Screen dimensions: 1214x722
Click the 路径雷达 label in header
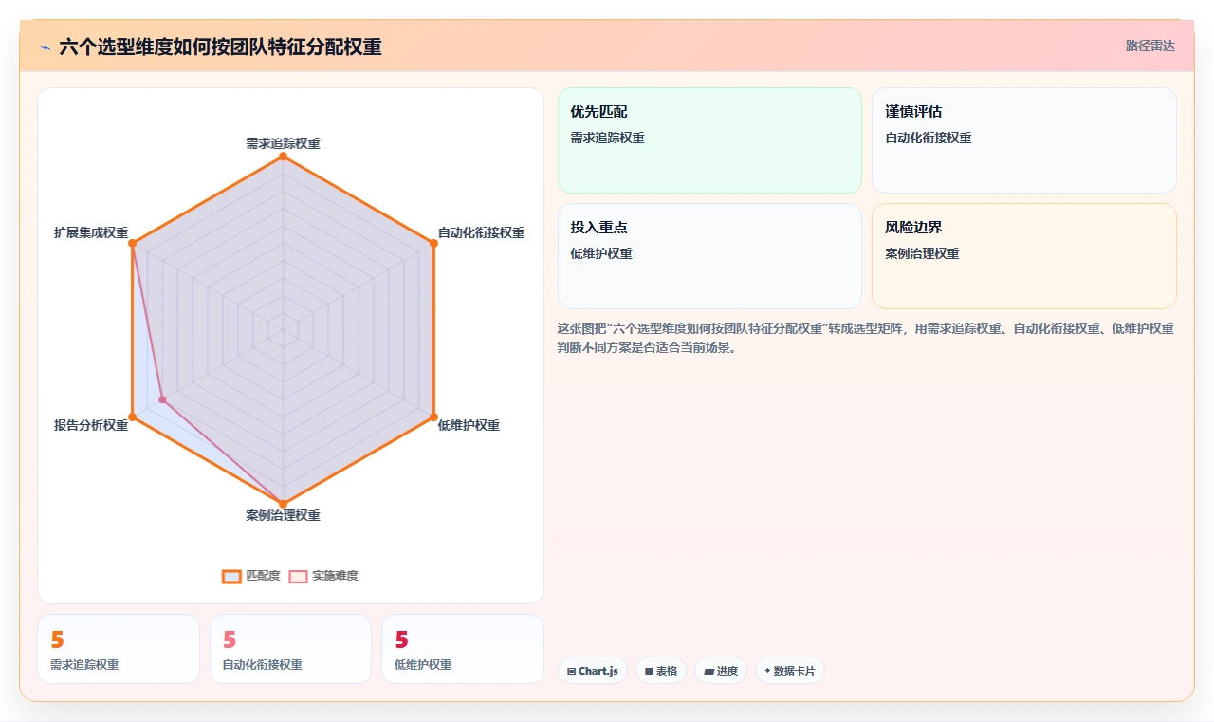point(1150,46)
